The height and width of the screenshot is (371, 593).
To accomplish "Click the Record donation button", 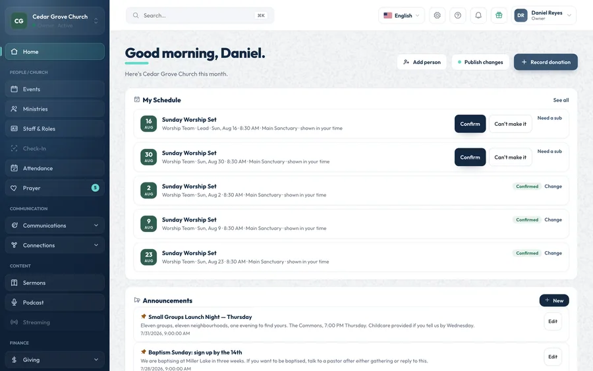I will [546, 62].
